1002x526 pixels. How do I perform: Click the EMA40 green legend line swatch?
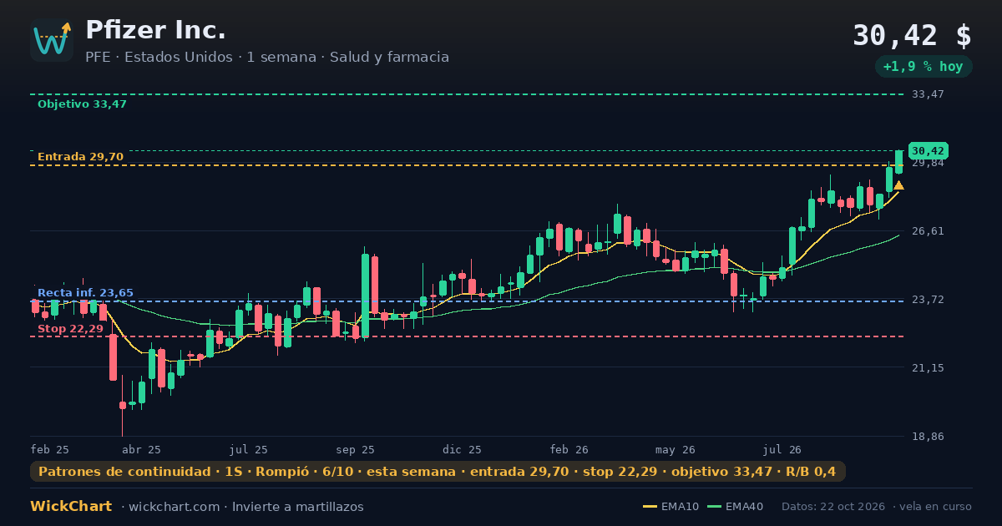714,507
